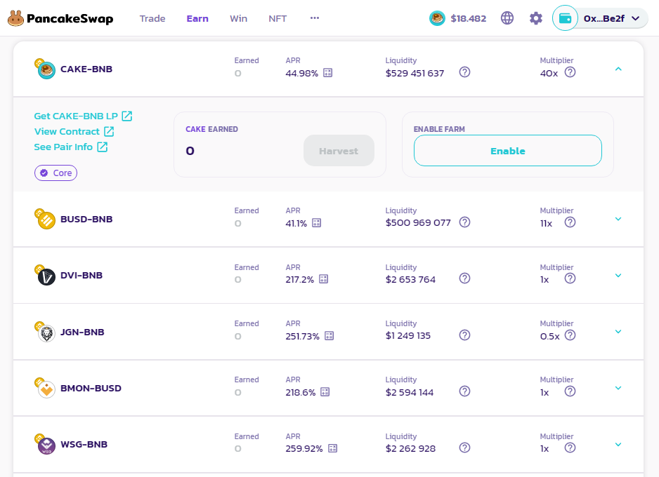Click the PancakeSwap logo
The height and width of the screenshot is (477, 659).
pyautogui.click(x=60, y=19)
